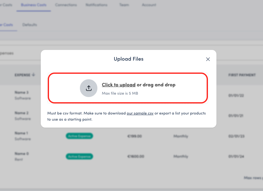Select the Name 2 Software expense

(23, 116)
